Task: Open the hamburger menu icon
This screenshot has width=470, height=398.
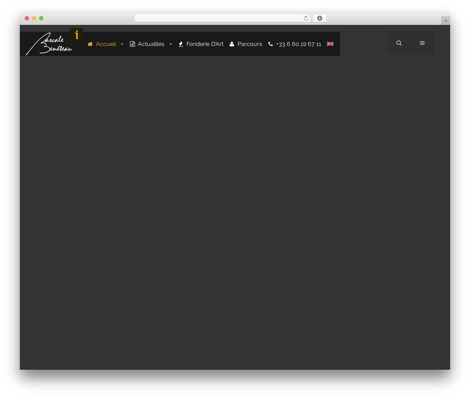Action: [422, 43]
